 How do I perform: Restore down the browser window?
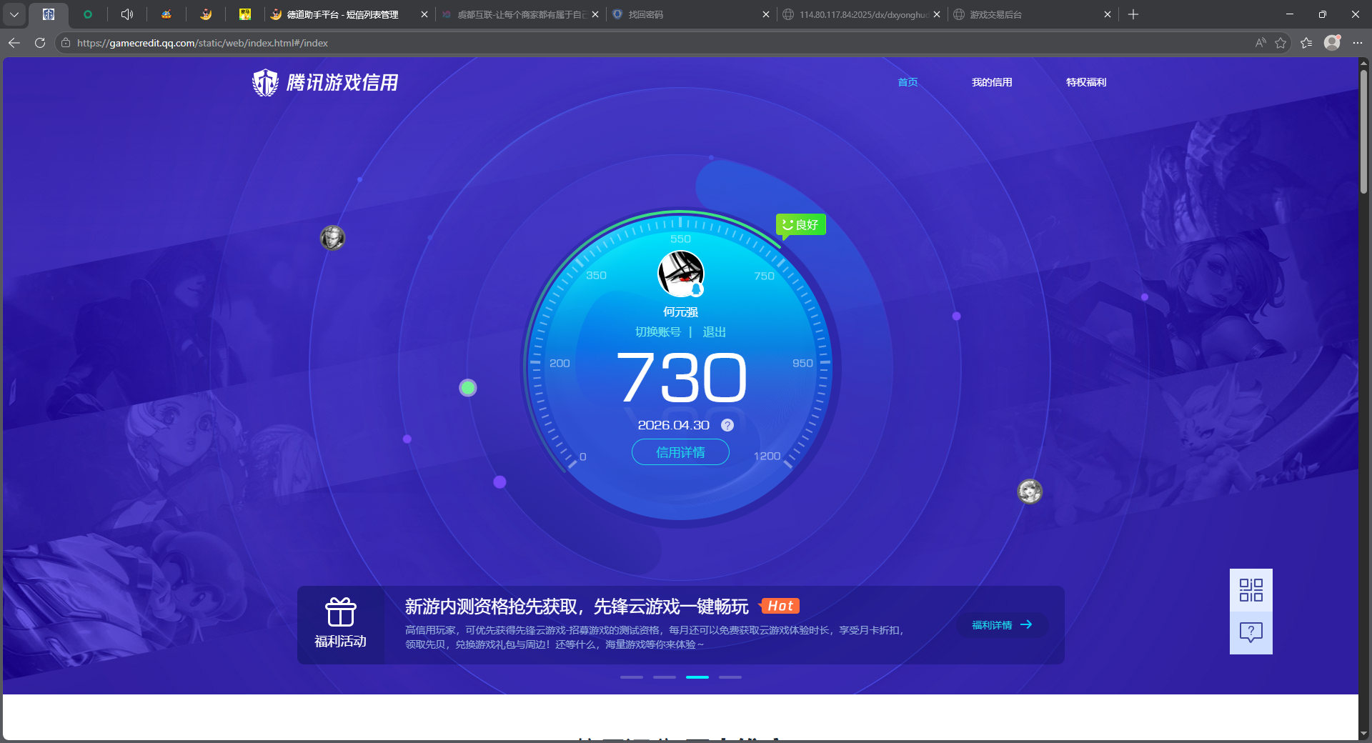1323,14
